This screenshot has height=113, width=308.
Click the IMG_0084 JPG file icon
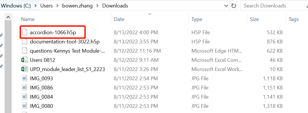click(24, 97)
